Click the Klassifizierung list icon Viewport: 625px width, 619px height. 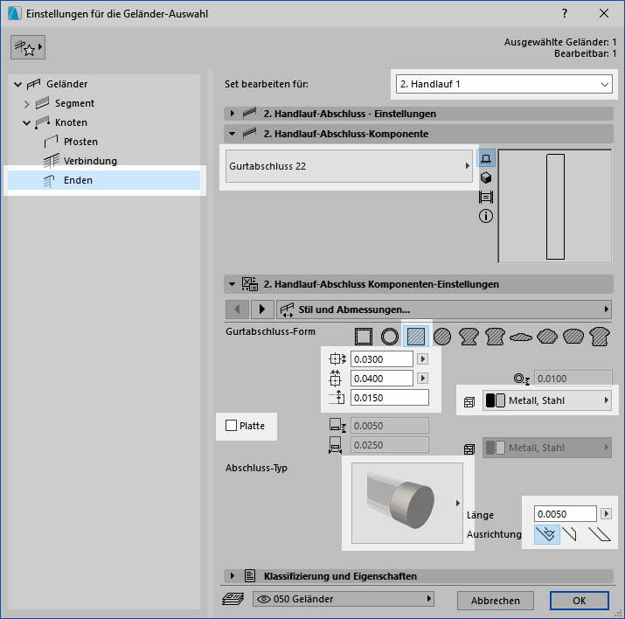[250, 576]
